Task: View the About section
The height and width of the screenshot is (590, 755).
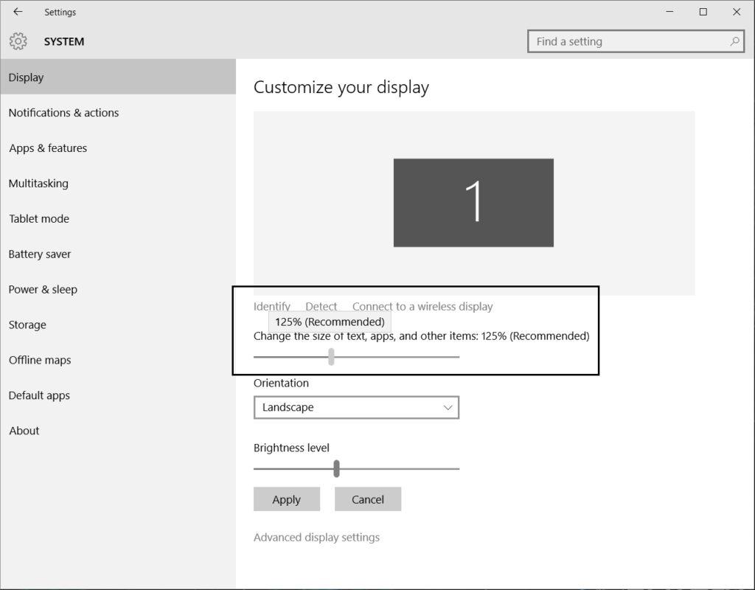Action: click(x=23, y=430)
